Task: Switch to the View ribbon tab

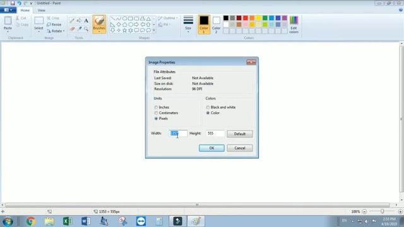Action: tap(42, 10)
